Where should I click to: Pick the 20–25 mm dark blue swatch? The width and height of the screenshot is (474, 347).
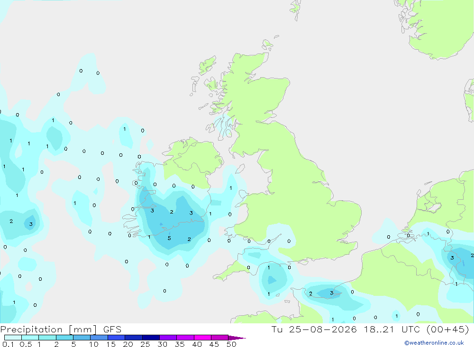[134, 338]
